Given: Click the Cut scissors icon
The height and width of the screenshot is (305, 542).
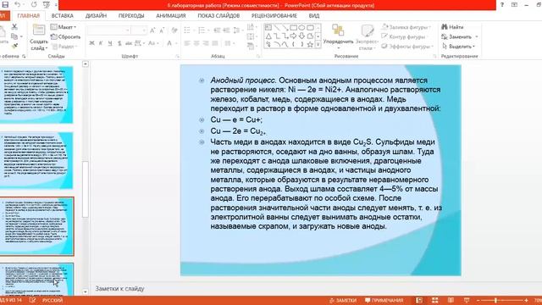Looking at the screenshot, I should click(14, 26).
